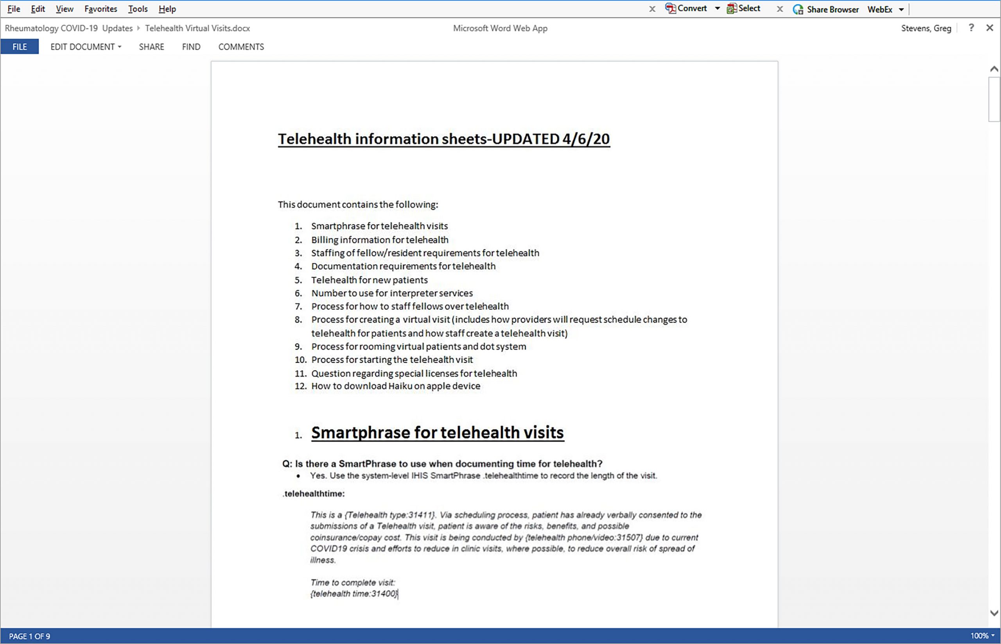This screenshot has width=1001, height=644.
Task: Click the FIND button
Action: click(191, 47)
